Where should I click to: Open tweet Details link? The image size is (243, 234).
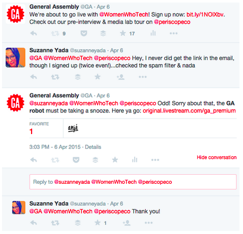(x=93, y=147)
